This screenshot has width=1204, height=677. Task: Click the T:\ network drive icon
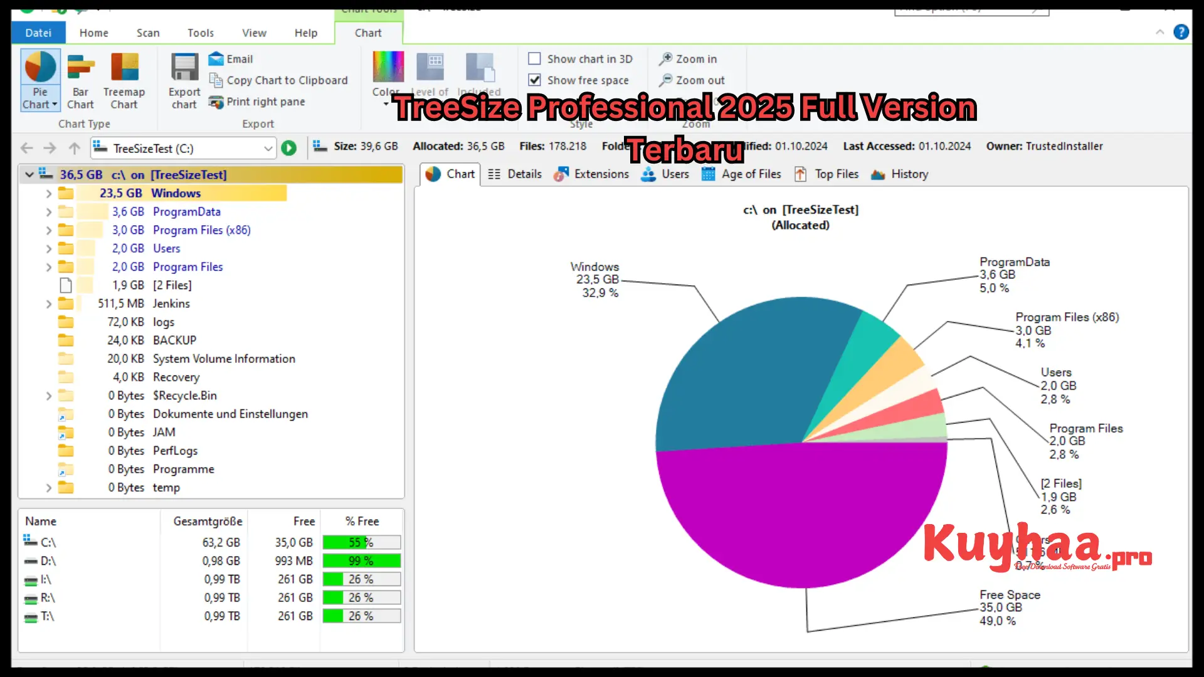31,617
